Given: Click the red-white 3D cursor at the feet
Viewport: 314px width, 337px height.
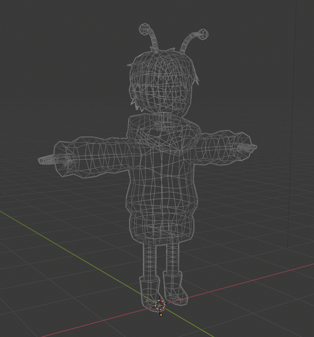Looking at the screenshot, I should click(x=160, y=305).
